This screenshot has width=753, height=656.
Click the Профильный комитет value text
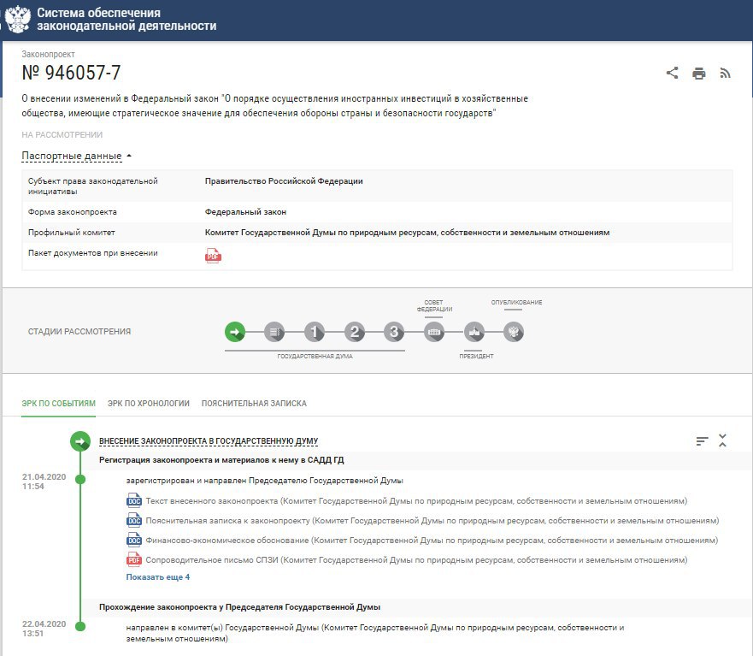407,233
